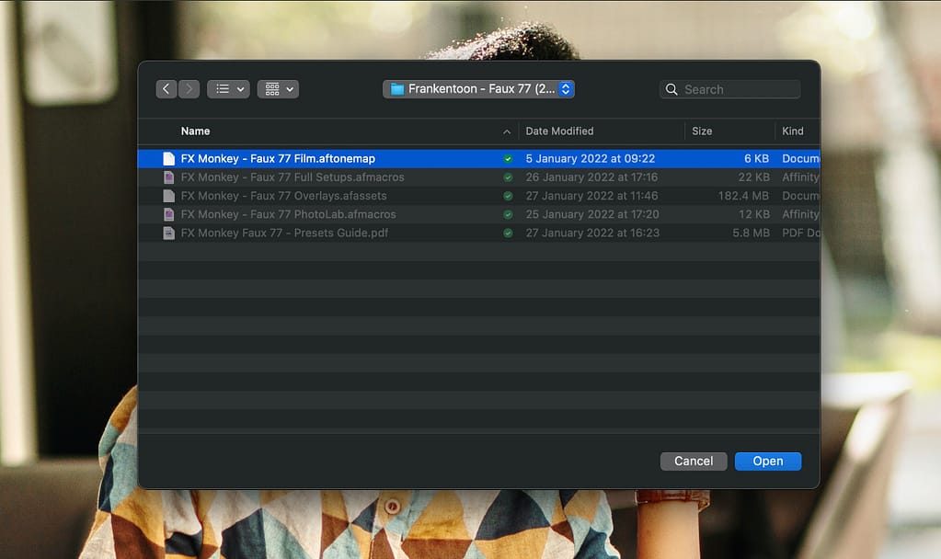Switch to list view layout
941x559 pixels.
221,88
